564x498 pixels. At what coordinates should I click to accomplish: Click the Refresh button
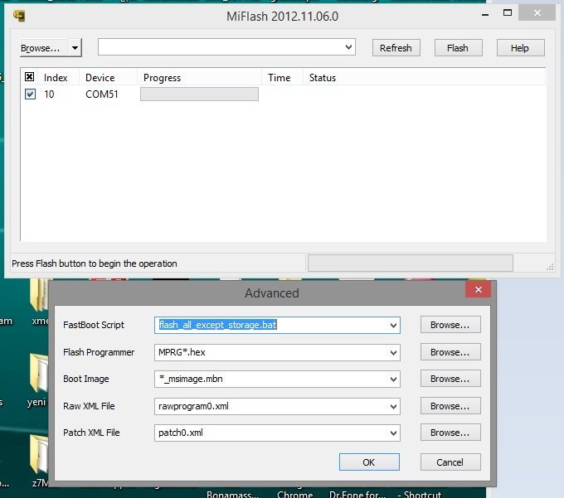396,48
